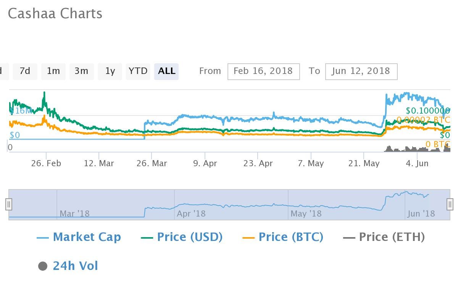Disable the 24h Vol series in legend
458x305 pixels.
74,266
